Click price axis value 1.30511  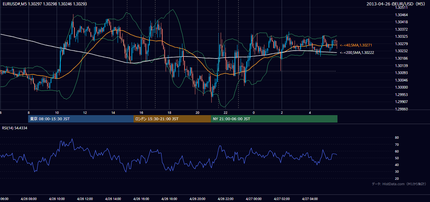pos(402,7)
